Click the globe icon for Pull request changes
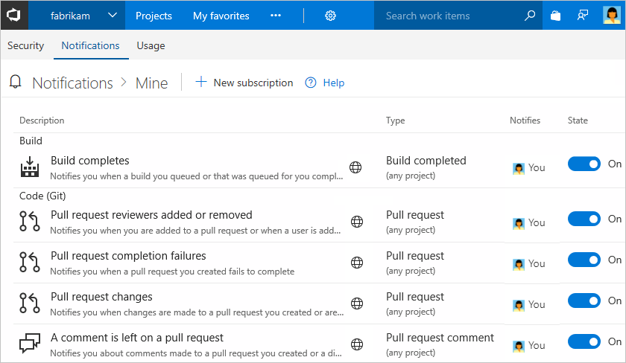This screenshot has width=626, height=363. click(x=356, y=303)
